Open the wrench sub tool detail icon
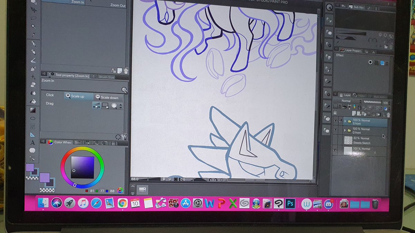 point(125,136)
